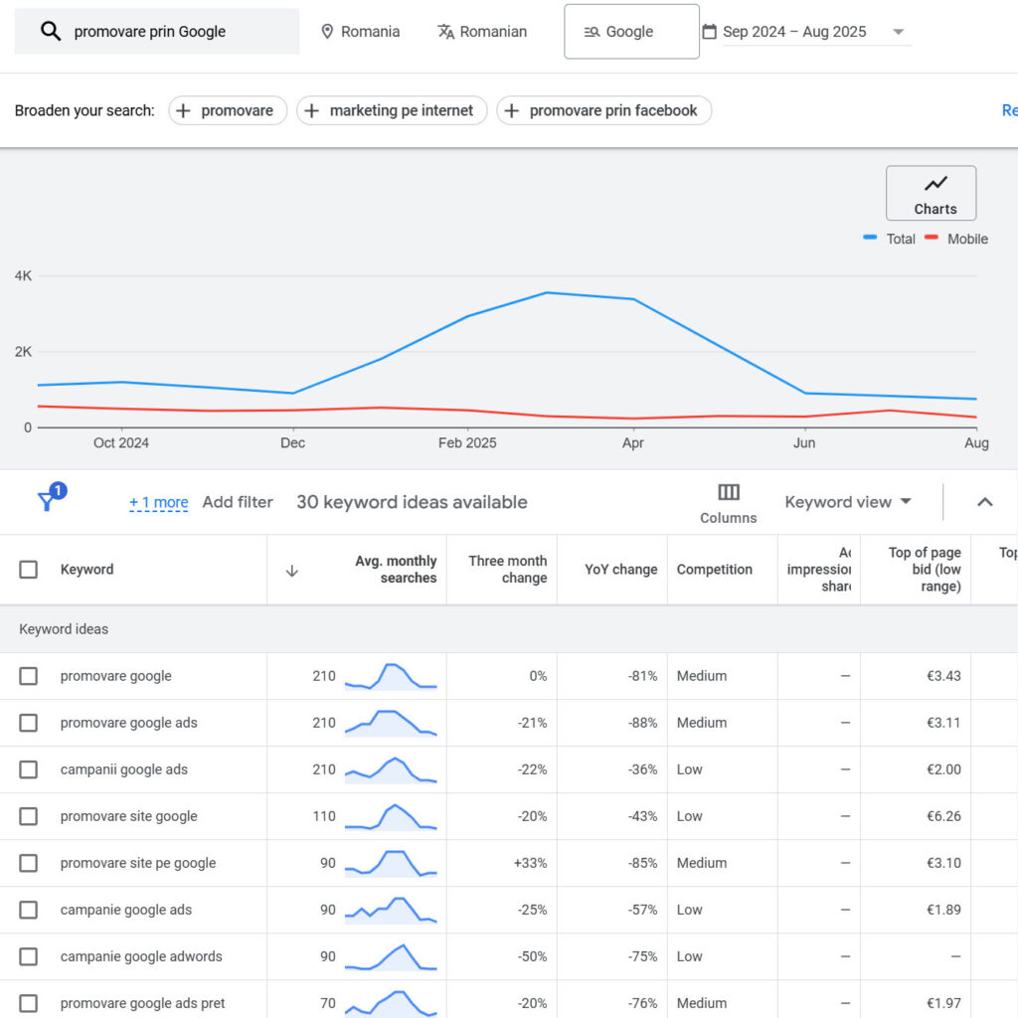Check the 'promovare site google' row checkbox
The image size is (1018, 1018).
click(x=29, y=816)
